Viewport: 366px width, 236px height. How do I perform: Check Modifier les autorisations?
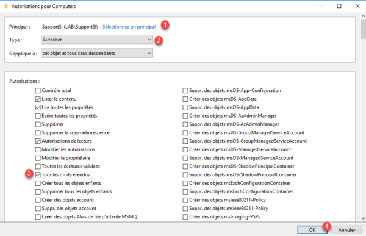38,149
